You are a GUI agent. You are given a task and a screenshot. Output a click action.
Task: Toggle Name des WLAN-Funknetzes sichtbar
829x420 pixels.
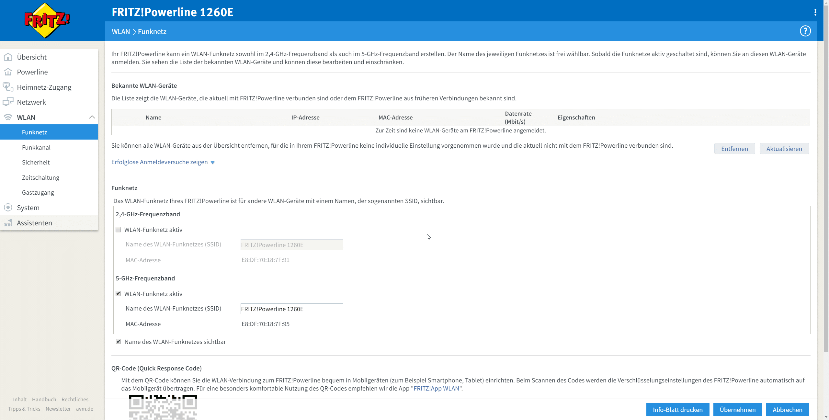pos(118,342)
